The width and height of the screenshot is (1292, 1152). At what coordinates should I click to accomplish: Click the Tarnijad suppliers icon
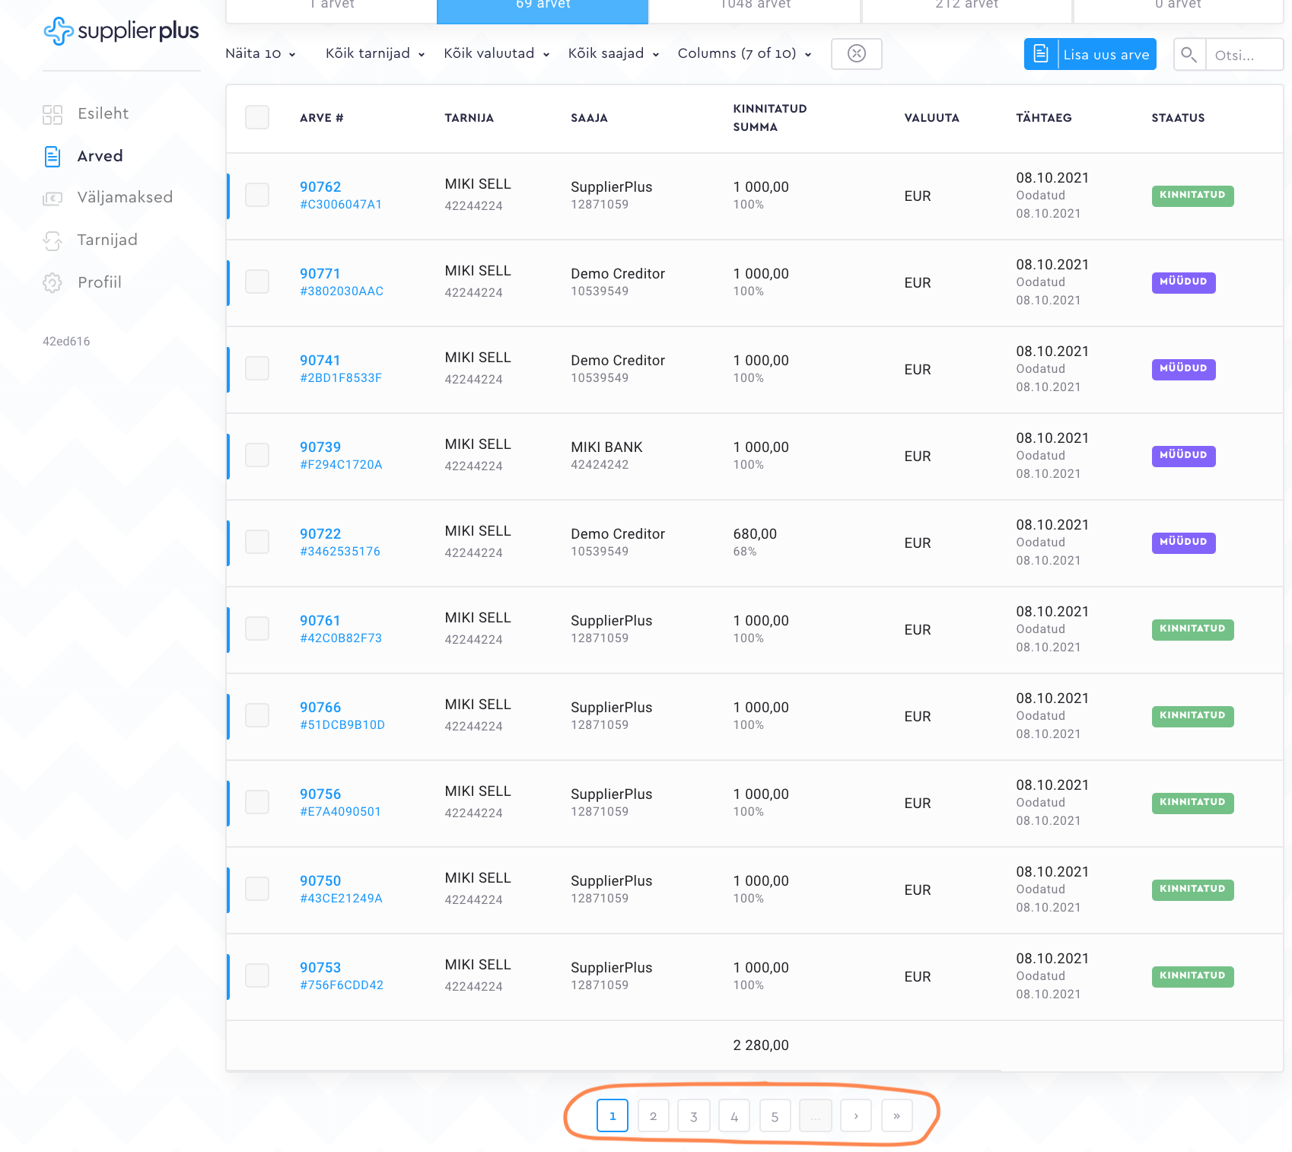[x=53, y=240]
